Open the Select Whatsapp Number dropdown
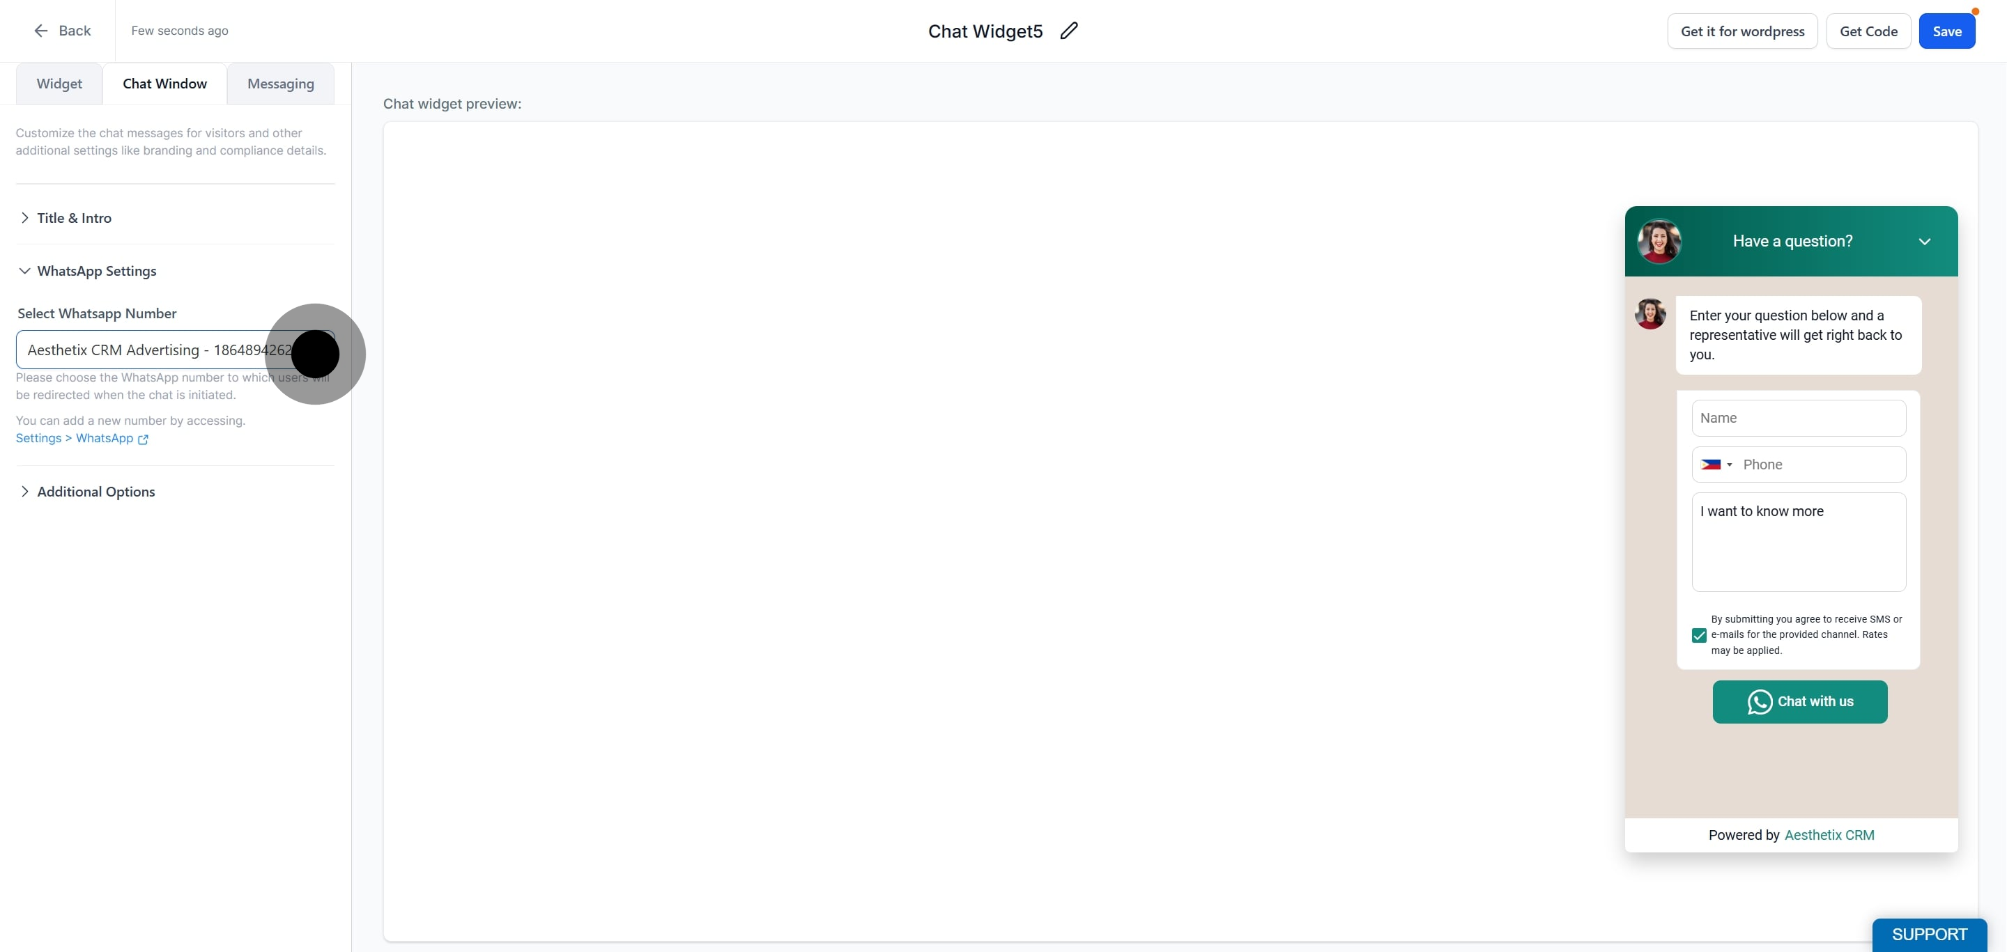Image resolution: width=2007 pixels, height=952 pixels. (176, 350)
